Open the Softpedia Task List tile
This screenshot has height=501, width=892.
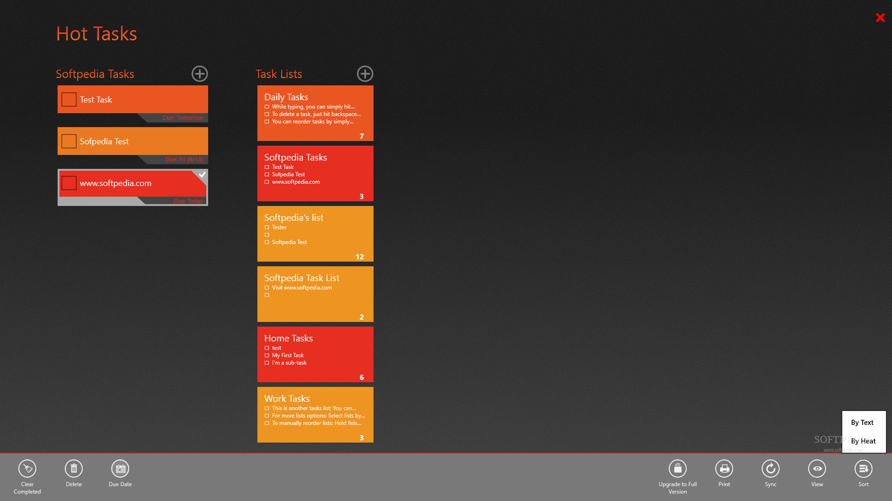(x=315, y=294)
